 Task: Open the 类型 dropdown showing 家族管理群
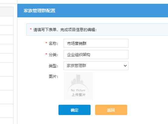click(96, 66)
